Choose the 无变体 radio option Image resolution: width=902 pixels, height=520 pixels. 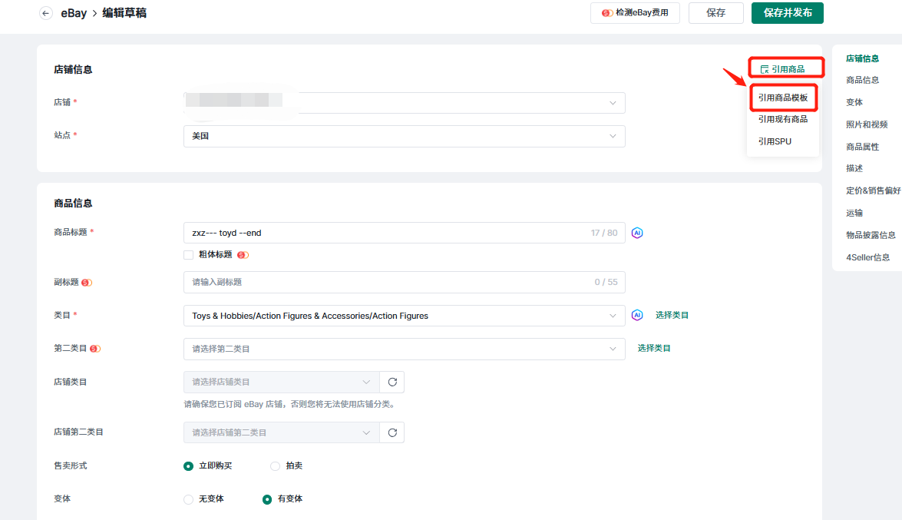[x=189, y=499]
